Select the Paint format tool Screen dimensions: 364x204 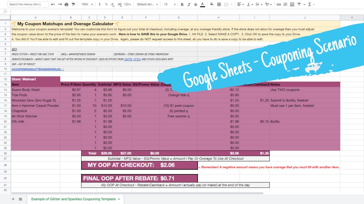coord(73,4)
